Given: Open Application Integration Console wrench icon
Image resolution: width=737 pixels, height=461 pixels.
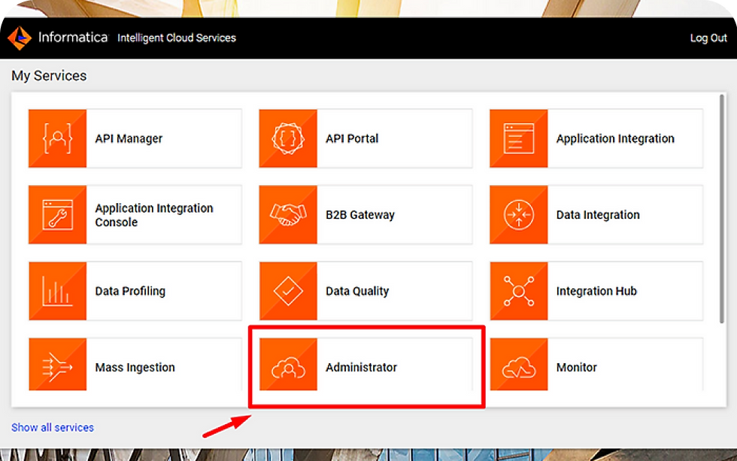Looking at the screenshot, I should (x=57, y=215).
